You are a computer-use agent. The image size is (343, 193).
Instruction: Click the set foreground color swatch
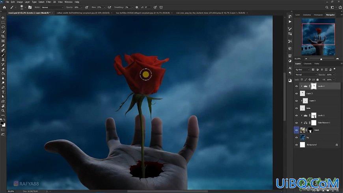[x=2, y=123]
